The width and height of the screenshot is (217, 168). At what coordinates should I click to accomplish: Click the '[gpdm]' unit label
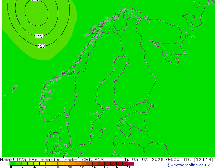[x=71, y=160]
